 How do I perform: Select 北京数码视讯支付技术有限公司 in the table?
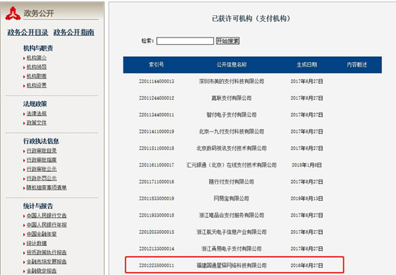(232, 148)
